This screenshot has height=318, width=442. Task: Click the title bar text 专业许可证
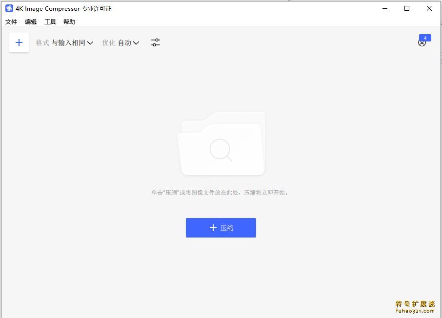[x=97, y=9]
